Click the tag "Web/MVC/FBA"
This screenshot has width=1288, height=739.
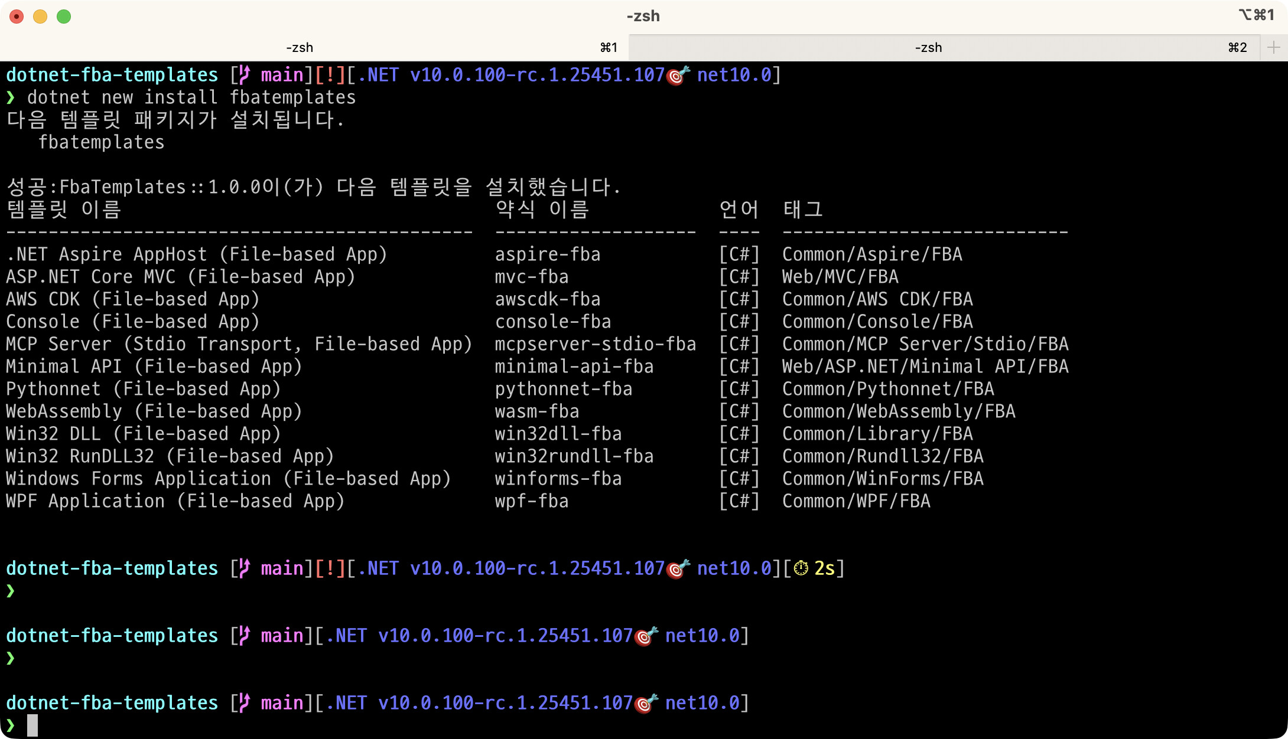(840, 277)
